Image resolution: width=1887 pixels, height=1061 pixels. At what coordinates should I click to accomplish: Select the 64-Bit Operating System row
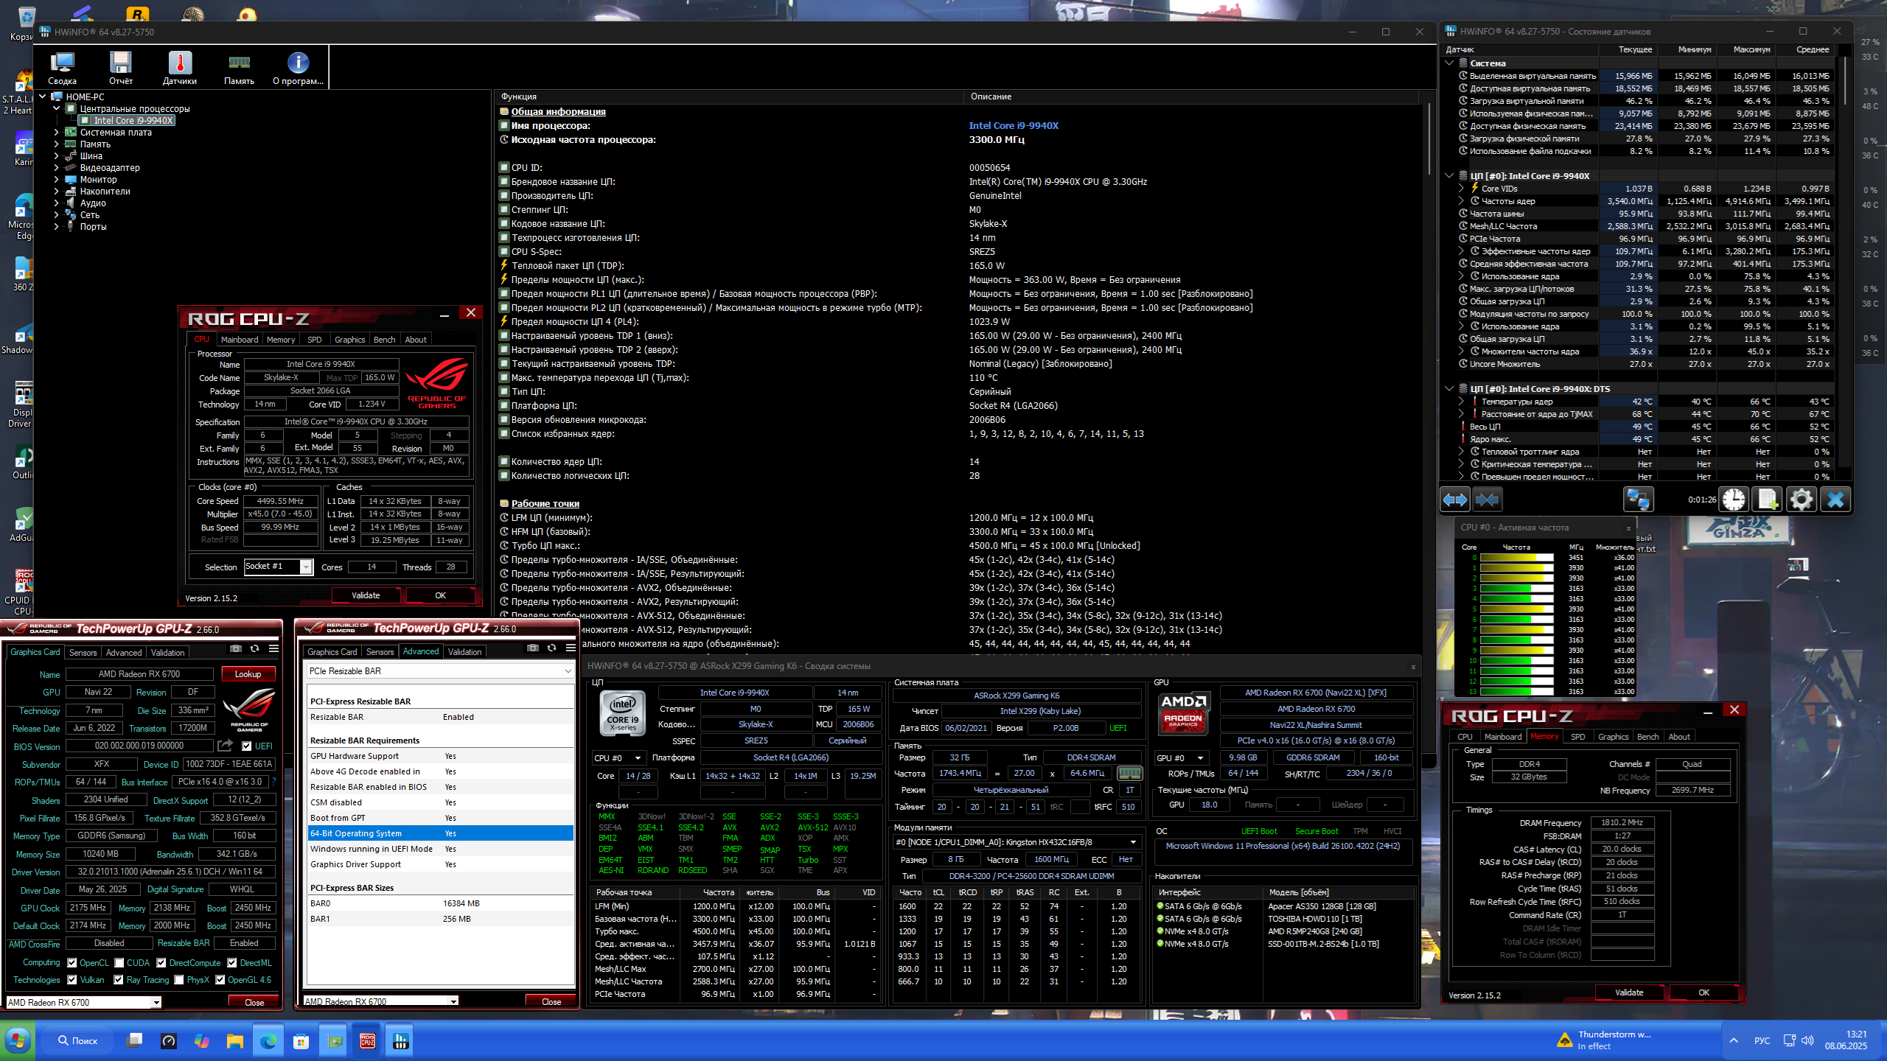tap(440, 833)
